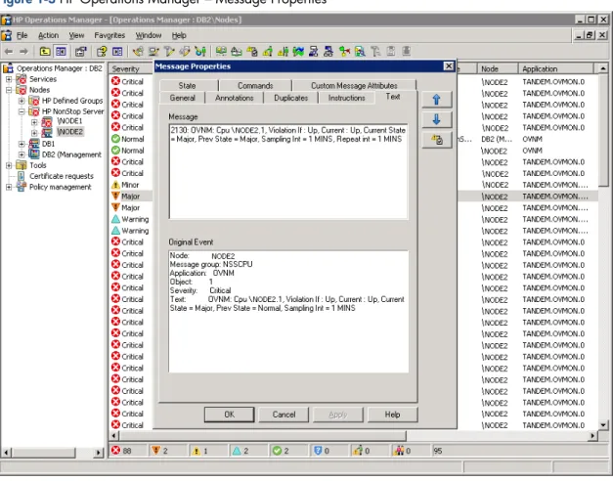Click the dialog Help button

(x=392, y=415)
